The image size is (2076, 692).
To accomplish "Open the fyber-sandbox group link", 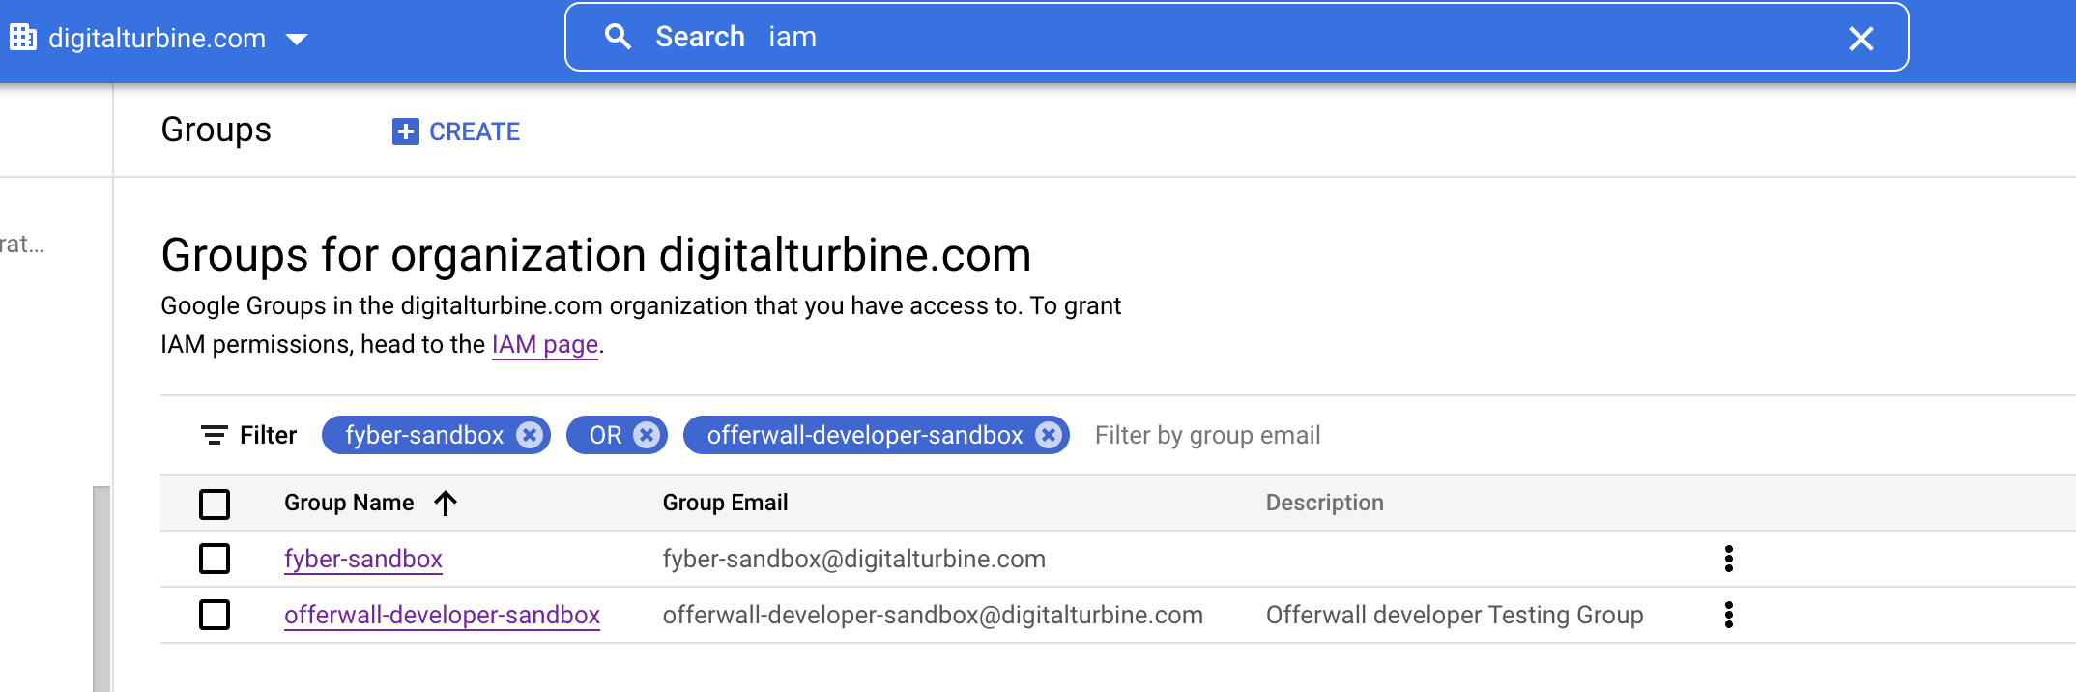I will click(363, 559).
